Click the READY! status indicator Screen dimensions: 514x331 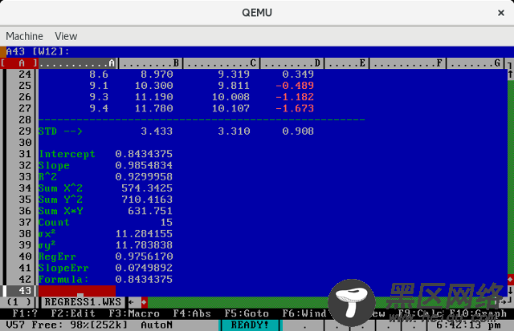coord(250,325)
